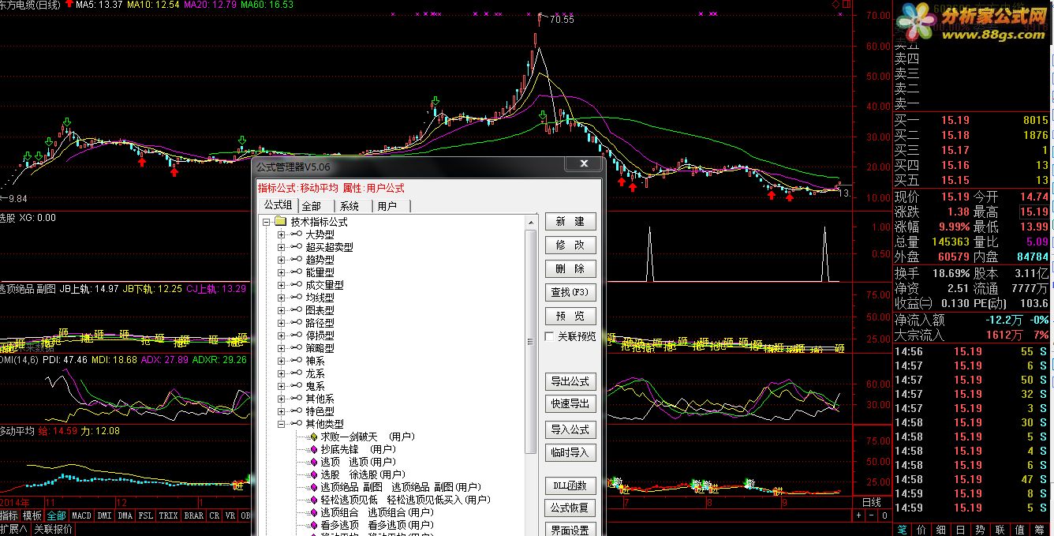
Task: Select the CR indicator tab
Action: 214,515
